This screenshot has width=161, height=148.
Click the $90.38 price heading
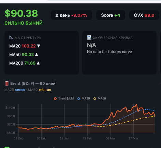(21, 13)
